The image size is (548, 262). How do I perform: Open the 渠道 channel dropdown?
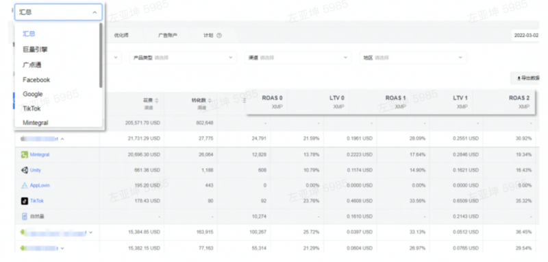pyautogui.click(x=298, y=58)
